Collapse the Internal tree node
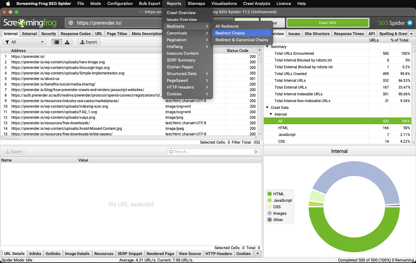 coord(271,114)
